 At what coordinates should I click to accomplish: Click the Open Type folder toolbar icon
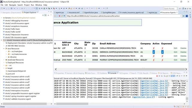pyautogui.click(x=69, y=8)
